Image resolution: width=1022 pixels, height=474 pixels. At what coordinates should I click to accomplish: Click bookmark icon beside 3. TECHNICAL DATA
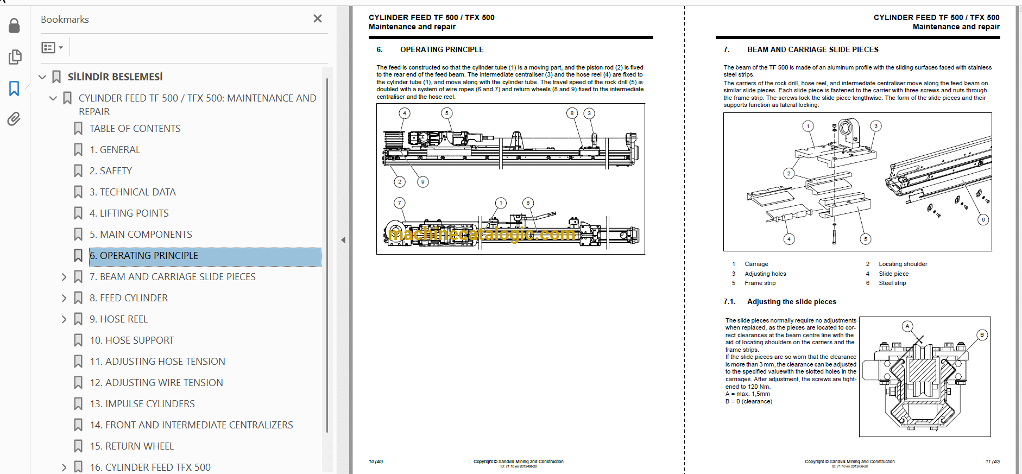[x=78, y=192]
